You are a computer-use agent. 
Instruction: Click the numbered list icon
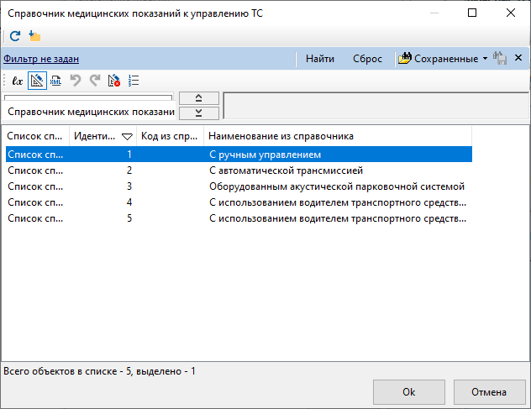point(134,81)
